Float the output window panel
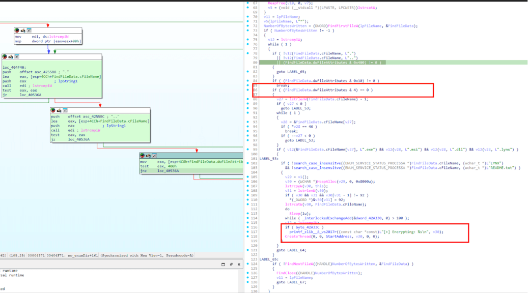Screen dimensions: 529x293 [224, 265]
